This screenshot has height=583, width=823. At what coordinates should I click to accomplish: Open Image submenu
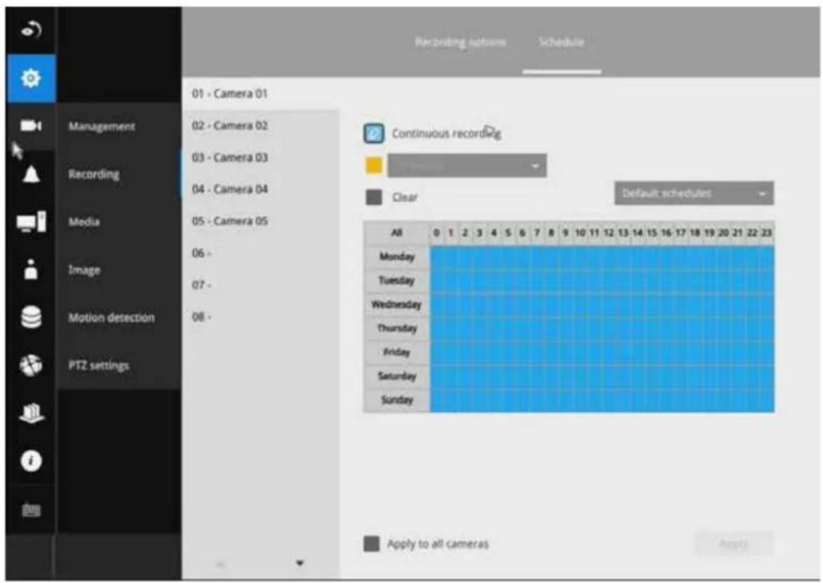(84, 270)
